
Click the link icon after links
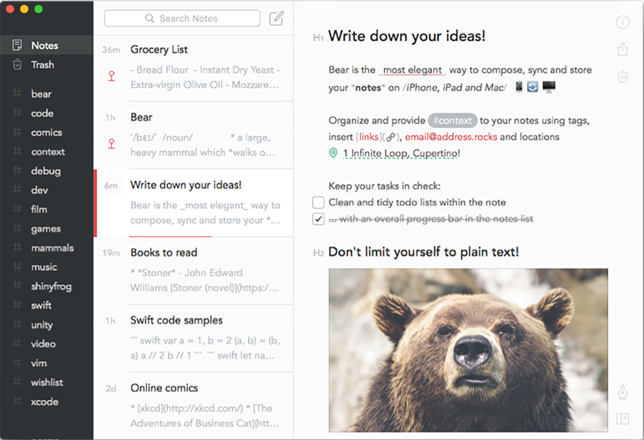(390, 137)
